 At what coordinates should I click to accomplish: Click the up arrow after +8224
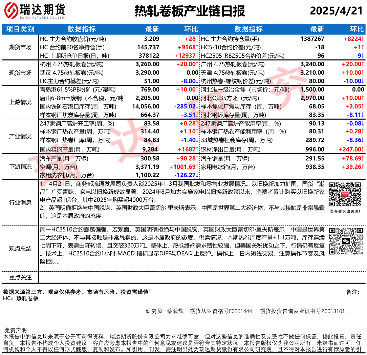click(x=363, y=39)
